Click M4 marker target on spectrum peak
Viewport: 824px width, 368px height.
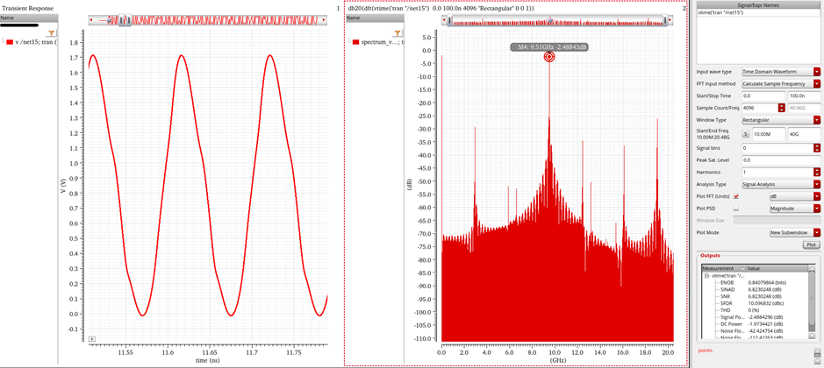[549, 57]
